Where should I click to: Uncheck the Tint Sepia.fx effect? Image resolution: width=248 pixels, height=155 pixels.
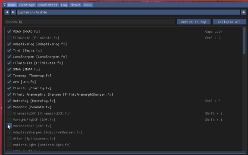click(x=9, y=50)
